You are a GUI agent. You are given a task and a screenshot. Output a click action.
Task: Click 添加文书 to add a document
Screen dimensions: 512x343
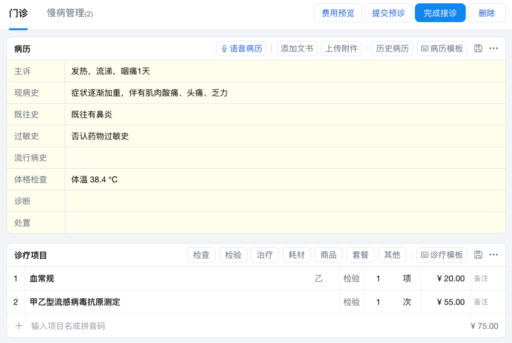point(297,48)
